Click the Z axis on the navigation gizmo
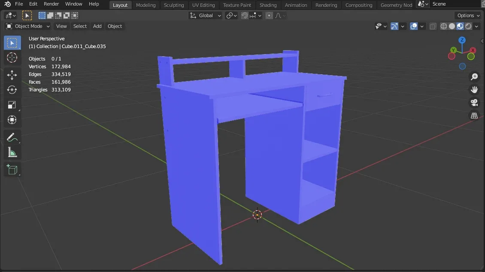This screenshot has height=272, width=485. click(x=462, y=39)
